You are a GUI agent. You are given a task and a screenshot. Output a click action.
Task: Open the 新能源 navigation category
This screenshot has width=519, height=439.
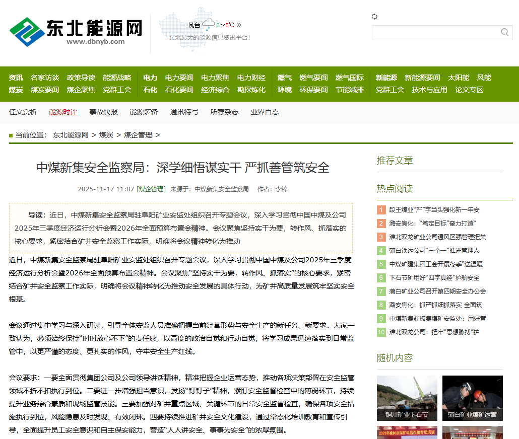[x=386, y=78]
